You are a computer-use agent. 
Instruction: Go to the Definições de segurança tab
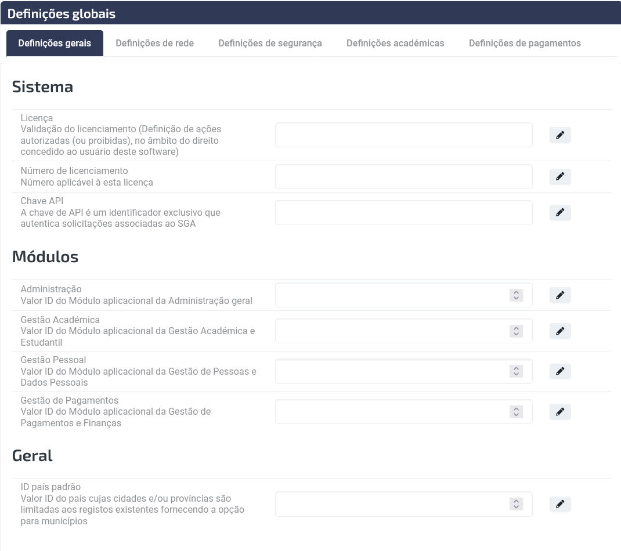point(270,43)
